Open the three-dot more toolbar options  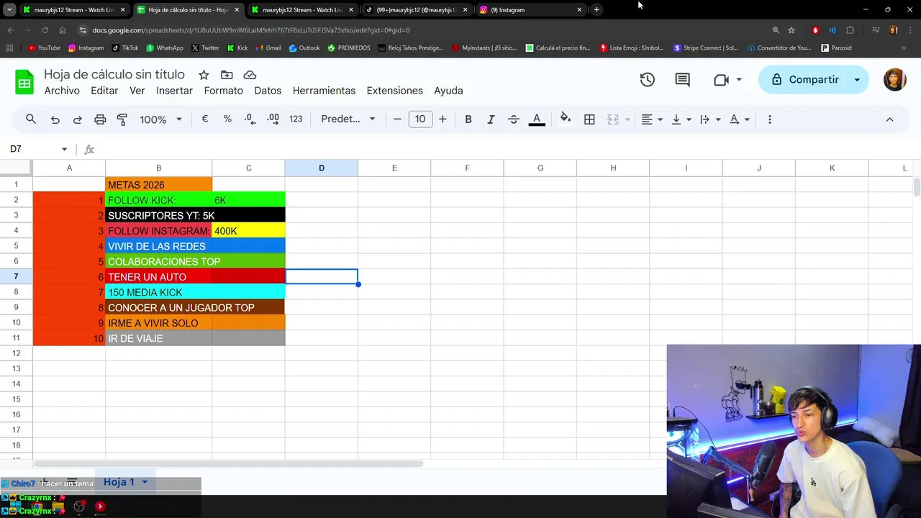click(x=770, y=119)
